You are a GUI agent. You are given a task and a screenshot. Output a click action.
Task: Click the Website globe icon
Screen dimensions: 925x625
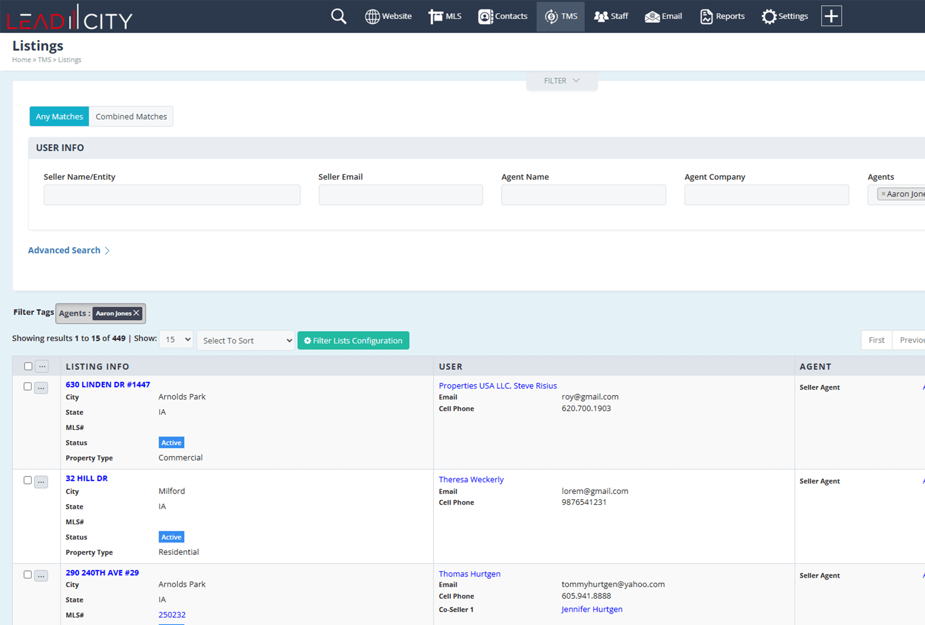tap(372, 16)
